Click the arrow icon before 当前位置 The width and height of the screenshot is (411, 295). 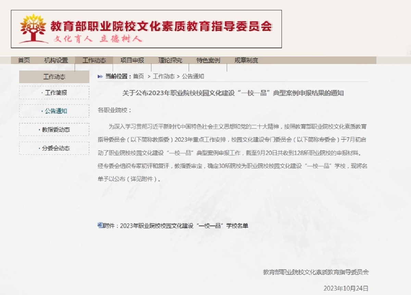(x=100, y=76)
